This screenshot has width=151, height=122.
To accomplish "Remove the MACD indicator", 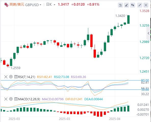I will tap(6, 99).
